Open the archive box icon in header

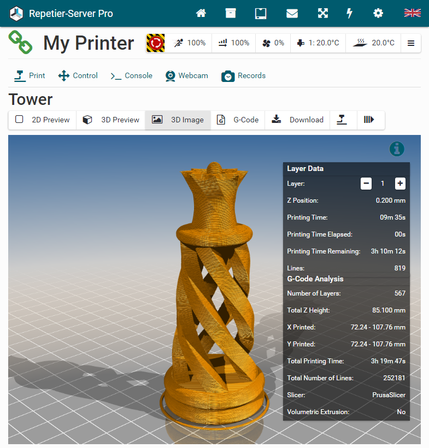click(231, 13)
